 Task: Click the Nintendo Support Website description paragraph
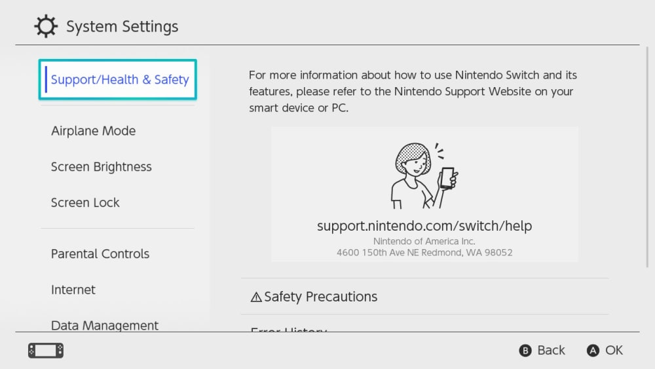413,92
